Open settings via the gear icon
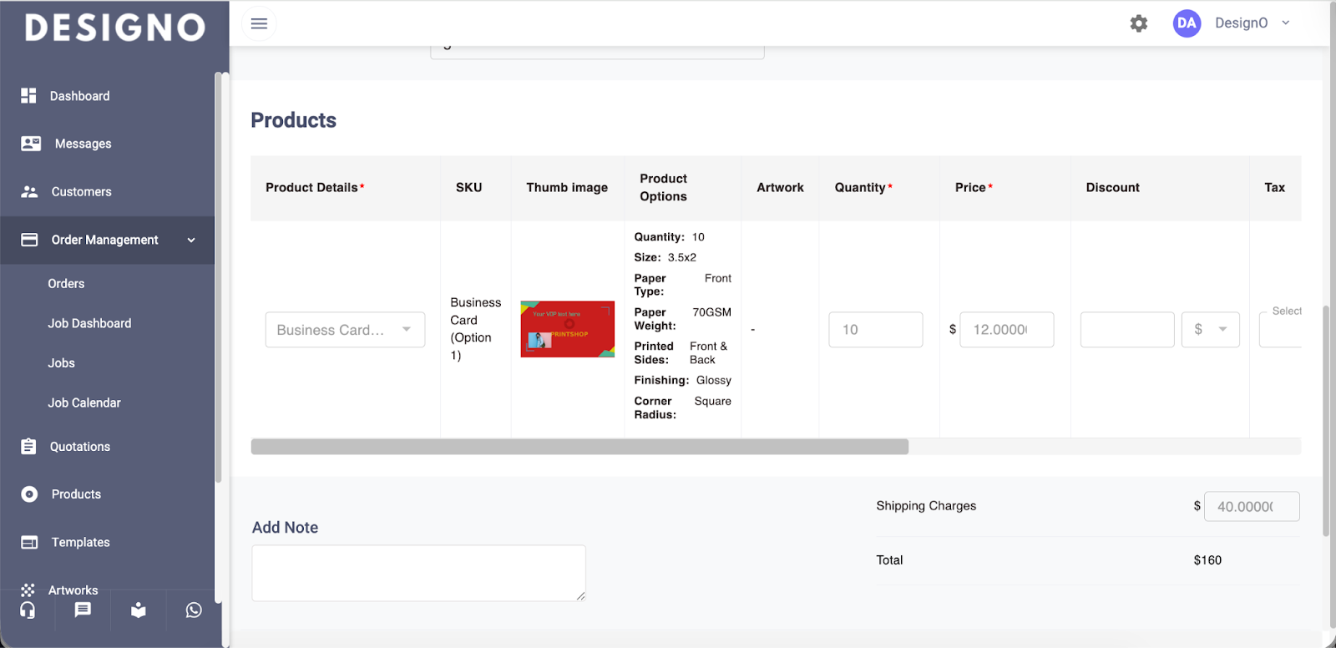 coord(1138,23)
